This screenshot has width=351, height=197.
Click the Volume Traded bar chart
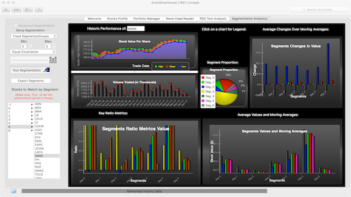pyautogui.click(x=134, y=91)
